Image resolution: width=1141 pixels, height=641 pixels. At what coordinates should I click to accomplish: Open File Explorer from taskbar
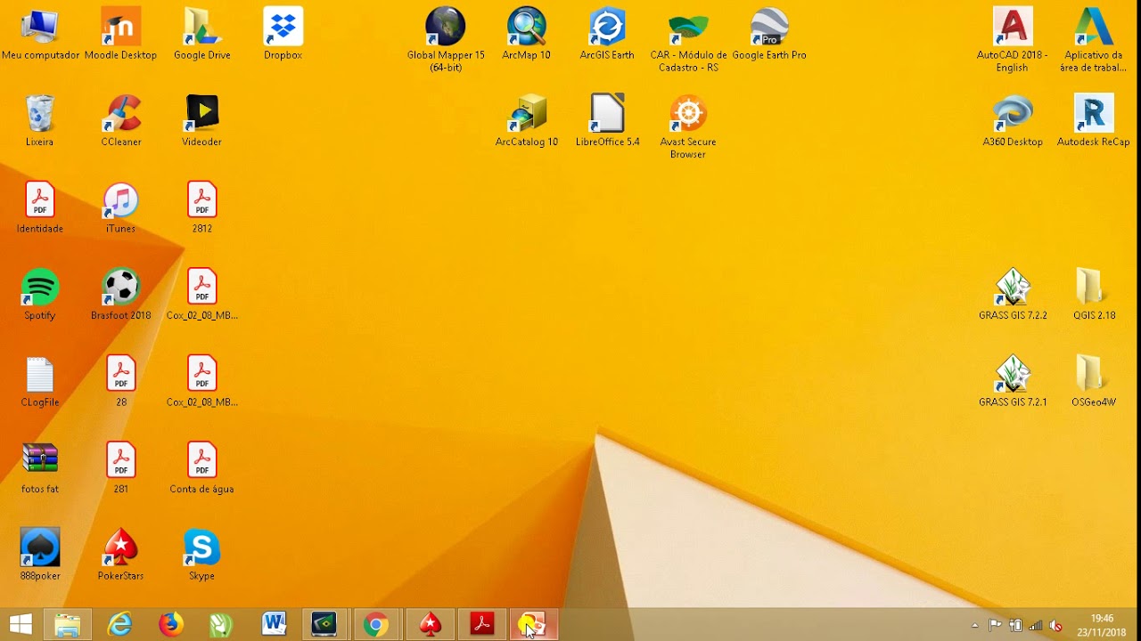[x=68, y=625]
